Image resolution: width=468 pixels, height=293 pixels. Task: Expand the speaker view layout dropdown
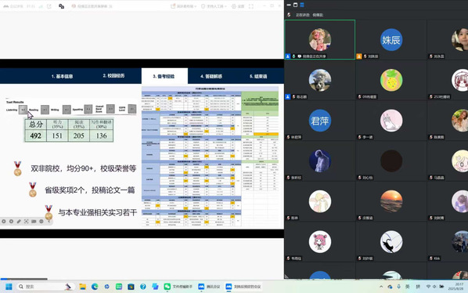[x=184, y=6]
